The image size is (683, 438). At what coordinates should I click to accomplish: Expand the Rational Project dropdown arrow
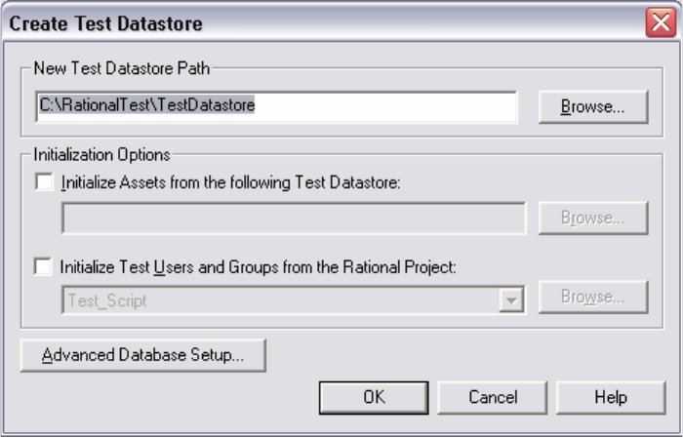coord(511,300)
